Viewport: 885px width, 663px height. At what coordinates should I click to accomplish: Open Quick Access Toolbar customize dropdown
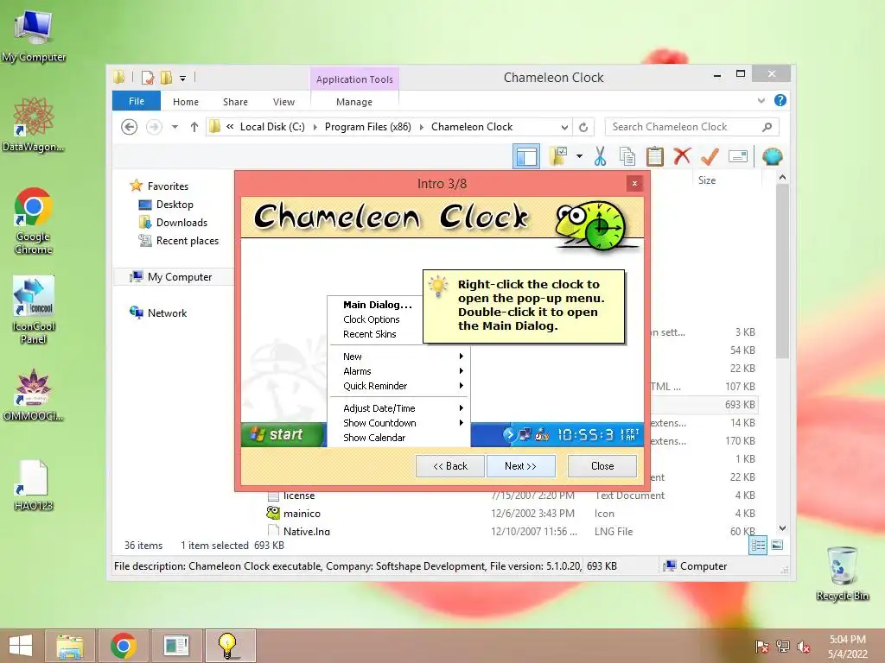(x=183, y=79)
